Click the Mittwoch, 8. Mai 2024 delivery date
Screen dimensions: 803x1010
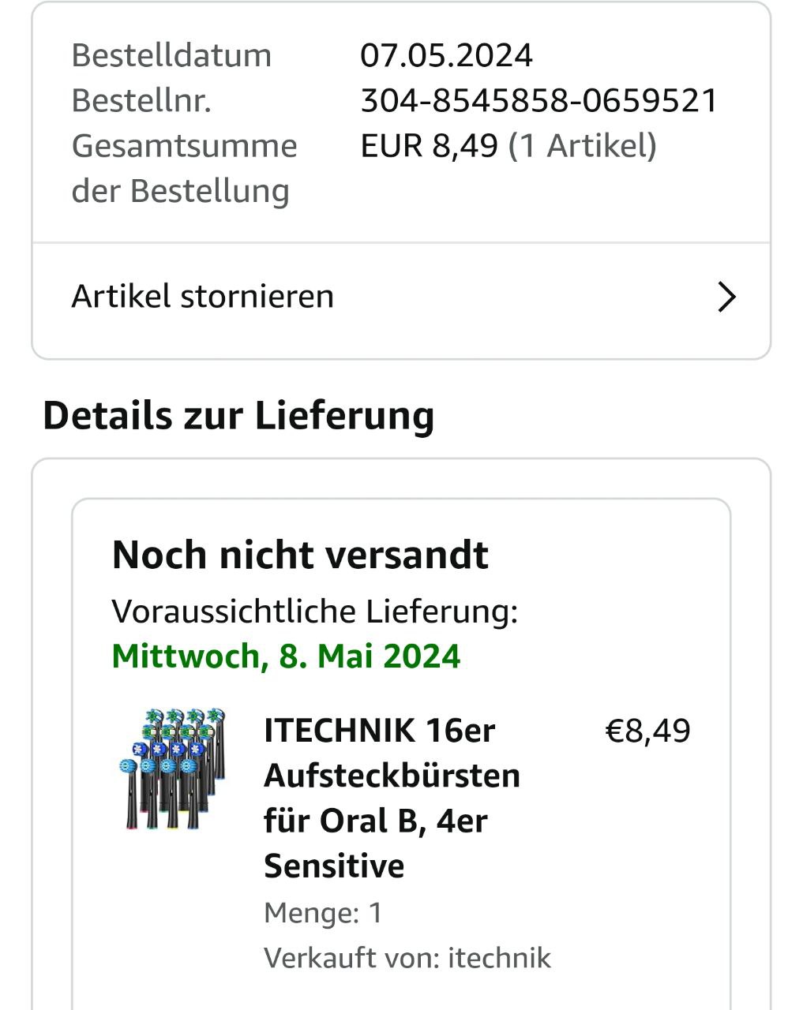[x=286, y=656]
